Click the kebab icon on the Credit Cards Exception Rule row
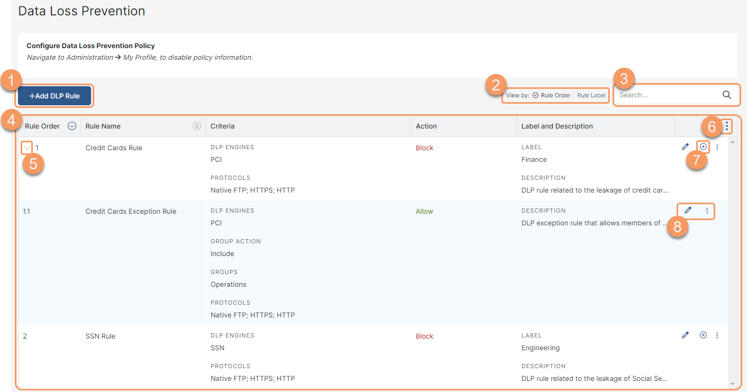The image size is (747, 392). pos(706,211)
